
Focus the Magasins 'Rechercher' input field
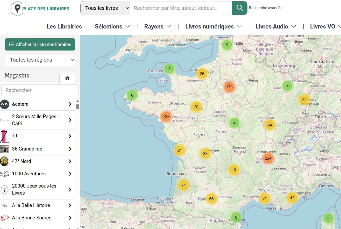[x=40, y=90]
